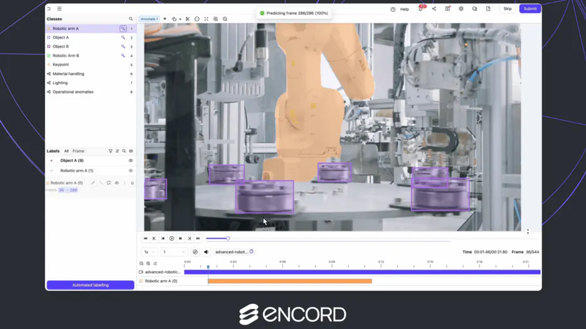586x329 pixels.
Task: Activate auto-segment wand for Object B class
Action: click(123, 46)
